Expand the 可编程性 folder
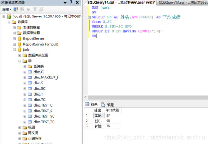The height and width of the screenshot is (144, 208). click(x=20, y=139)
